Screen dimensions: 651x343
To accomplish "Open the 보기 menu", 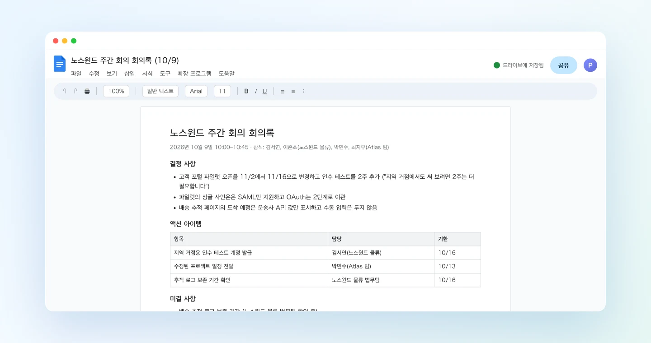I will (112, 74).
